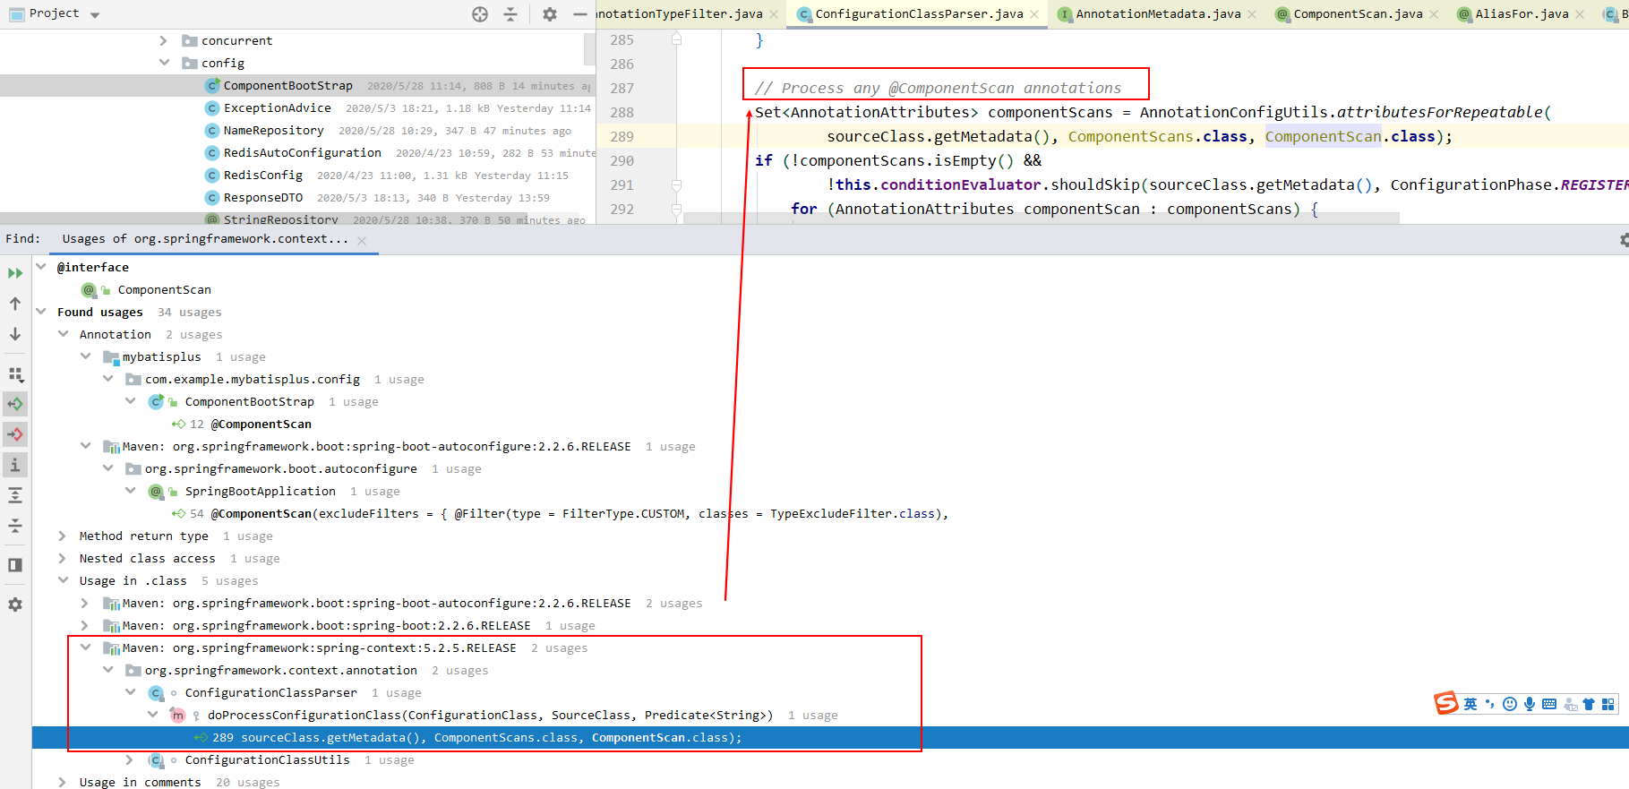Screen dimensions: 1629x789
Task: Expand the Method return type node
Action: (x=63, y=536)
